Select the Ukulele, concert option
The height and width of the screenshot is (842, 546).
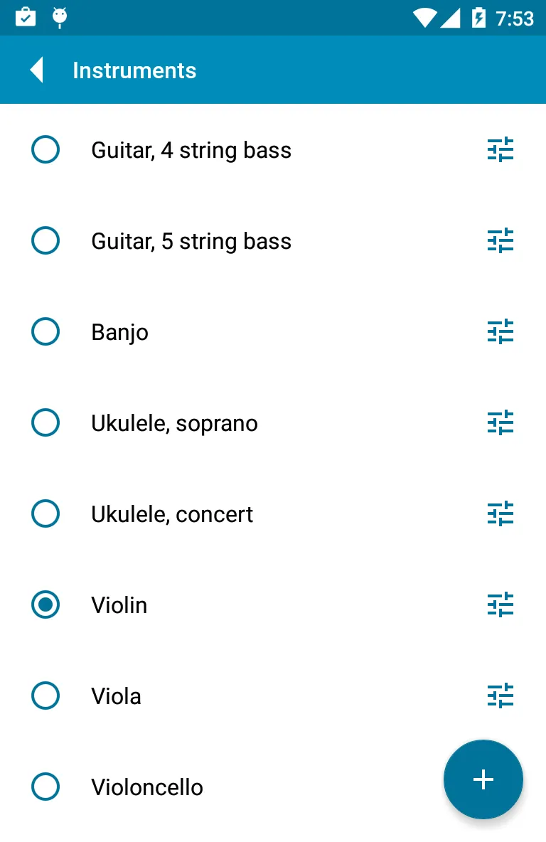tap(45, 513)
